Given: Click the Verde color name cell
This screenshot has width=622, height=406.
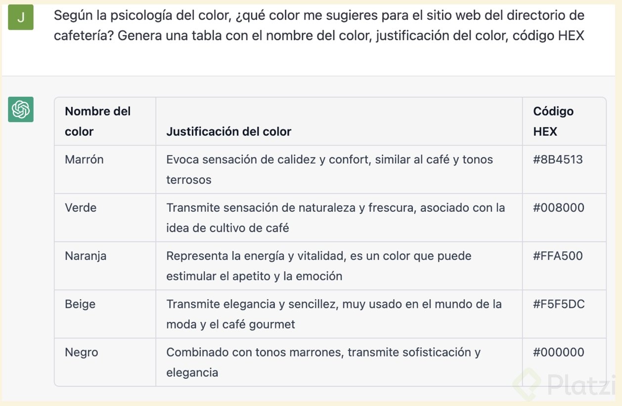Looking at the screenshot, I should click(81, 207).
